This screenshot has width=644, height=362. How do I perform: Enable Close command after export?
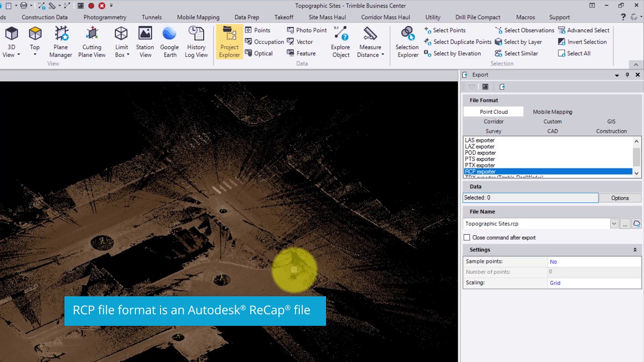tap(467, 237)
